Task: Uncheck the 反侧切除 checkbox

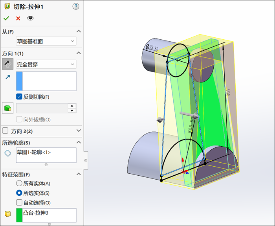Action: 19,97
